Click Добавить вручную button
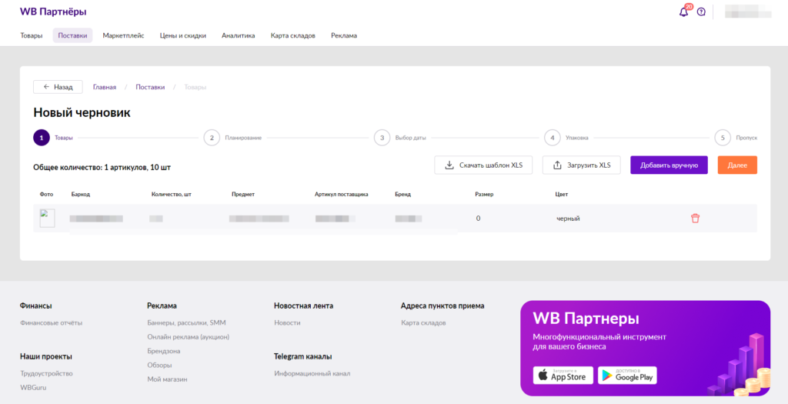Screen dimensions: 788x404 click(x=669, y=165)
